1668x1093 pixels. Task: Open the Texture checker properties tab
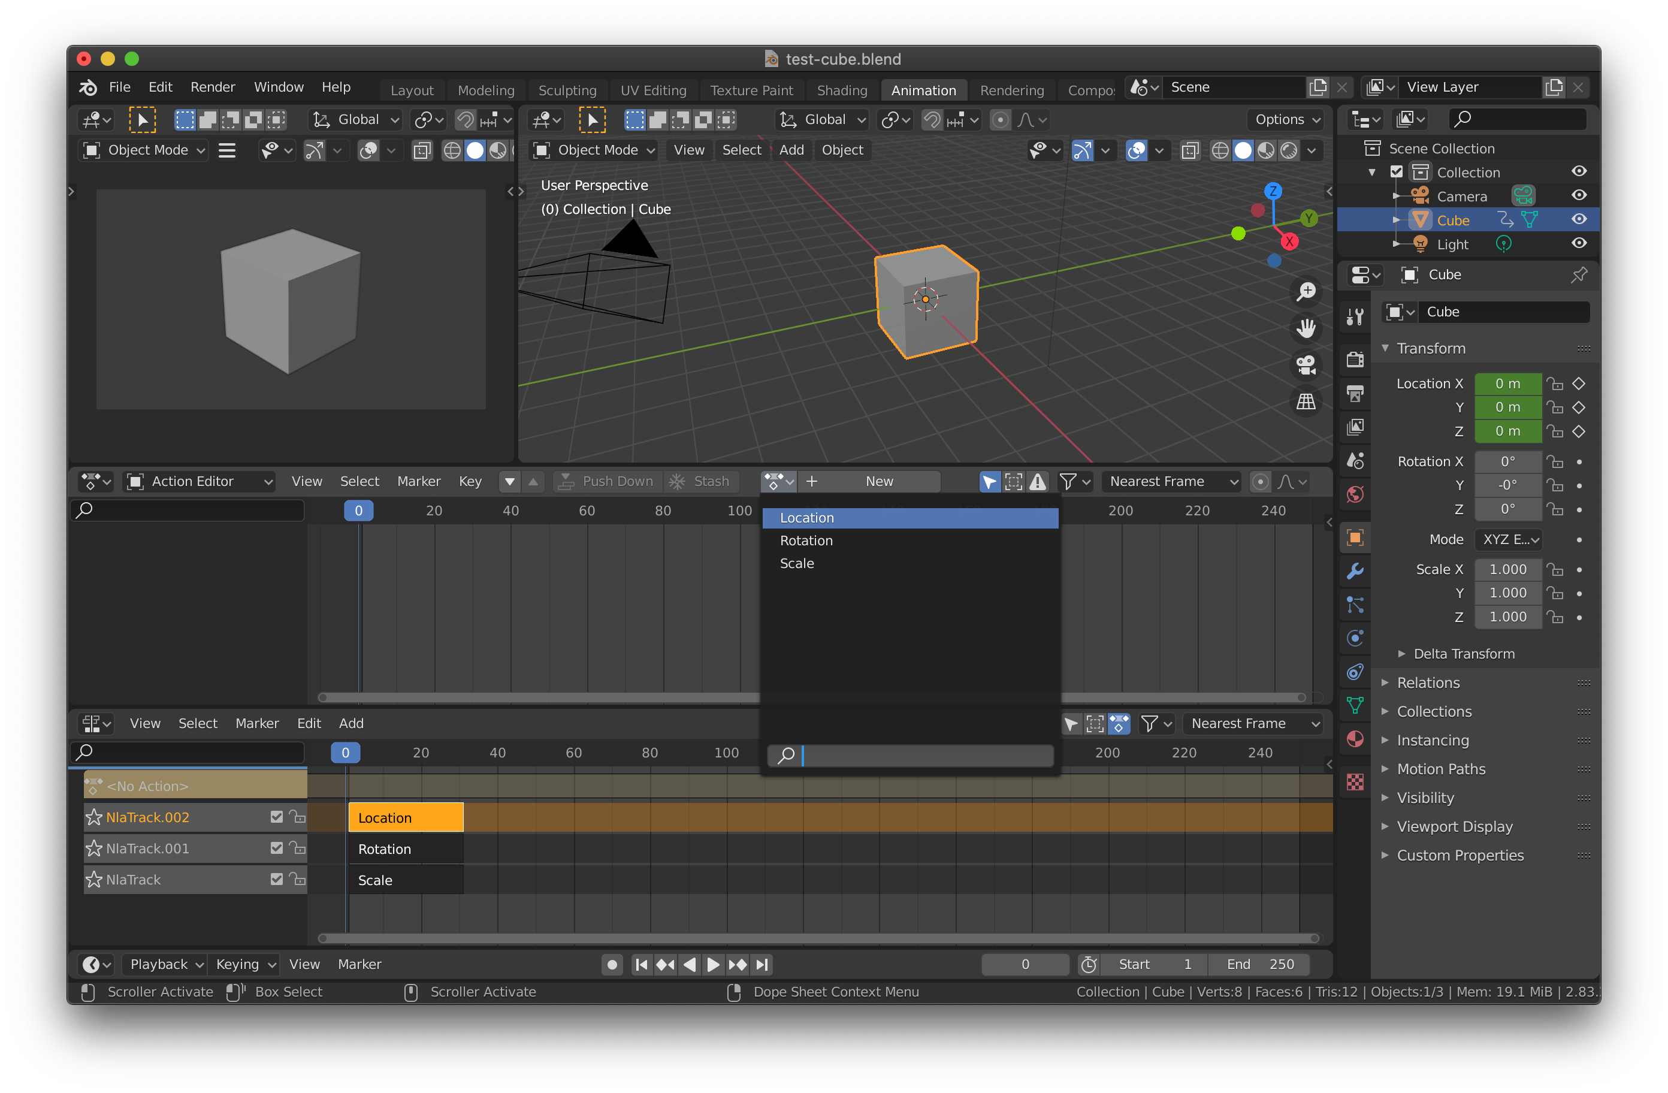click(1355, 783)
